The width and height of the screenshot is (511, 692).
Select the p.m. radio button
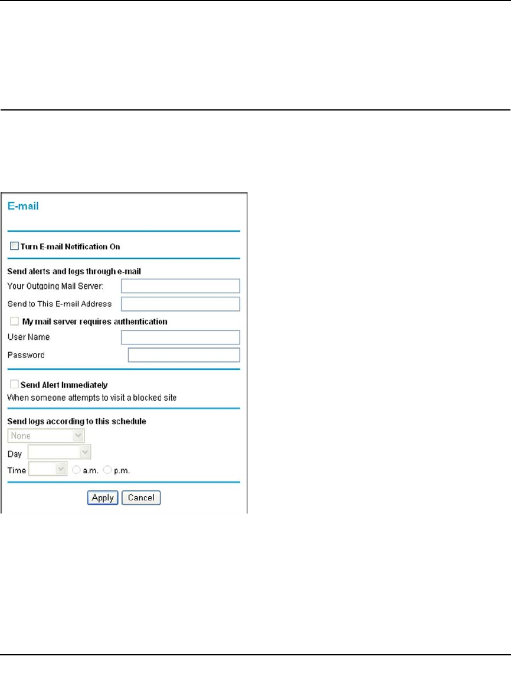[107, 470]
